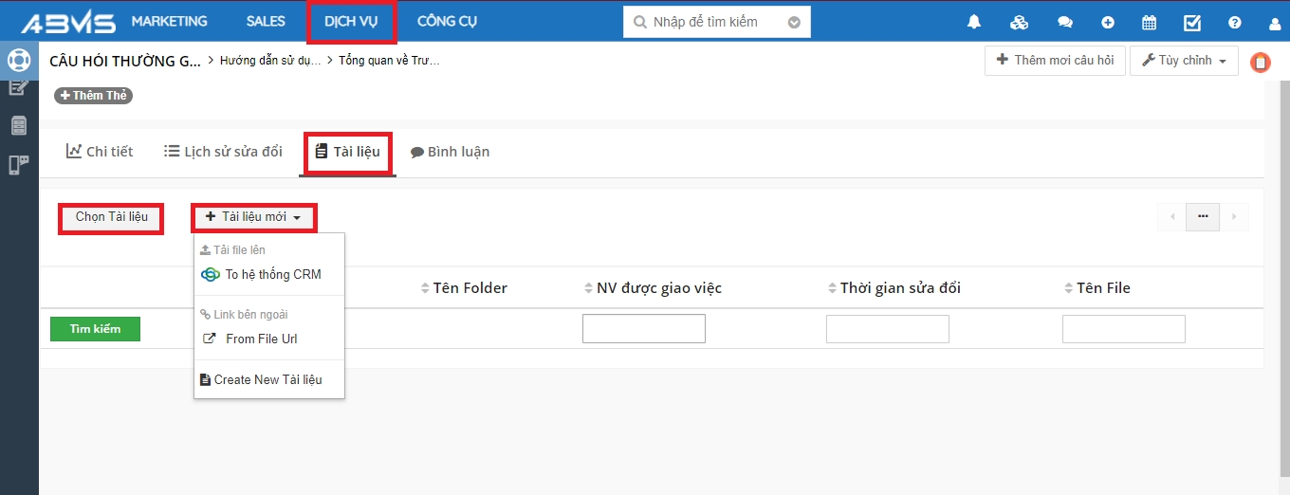Open the notifications bell icon
This screenshot has width=1290, height=495.
pyautogui.click(x=973, y=22)
